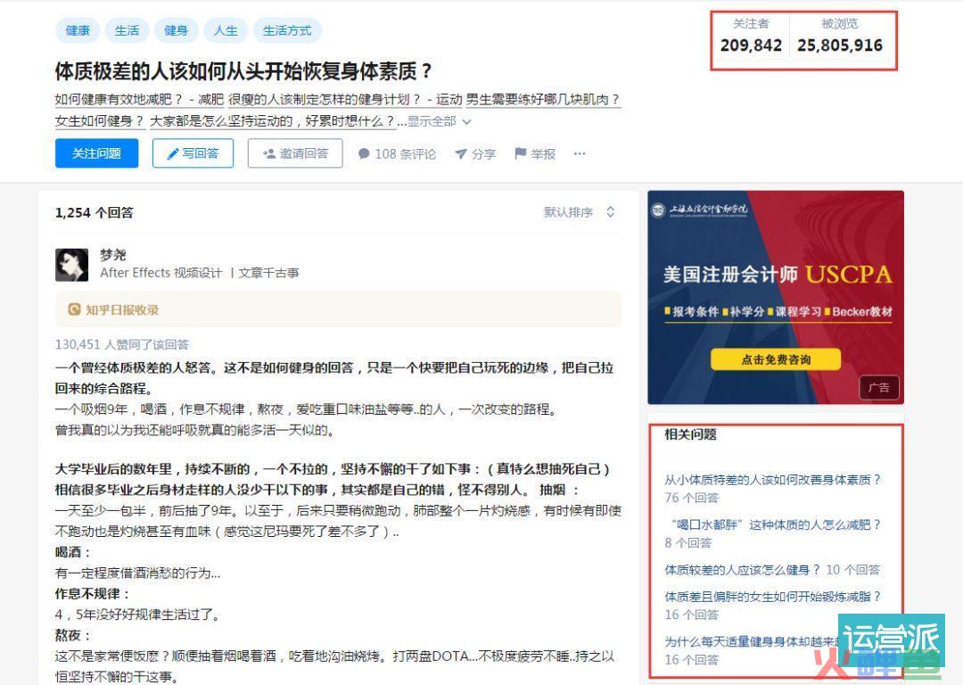Viewport: 963px width, 685px height.
Task: Select the 生活方式 topic tag
Action: [x=287, y=30]
